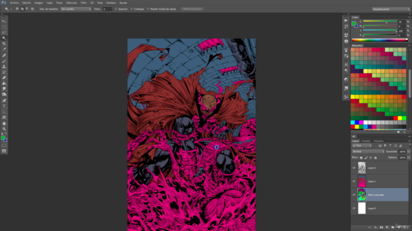This screenshot has height=231, width=412.
Task: Select the Brush tool
Action: (4, 61)
